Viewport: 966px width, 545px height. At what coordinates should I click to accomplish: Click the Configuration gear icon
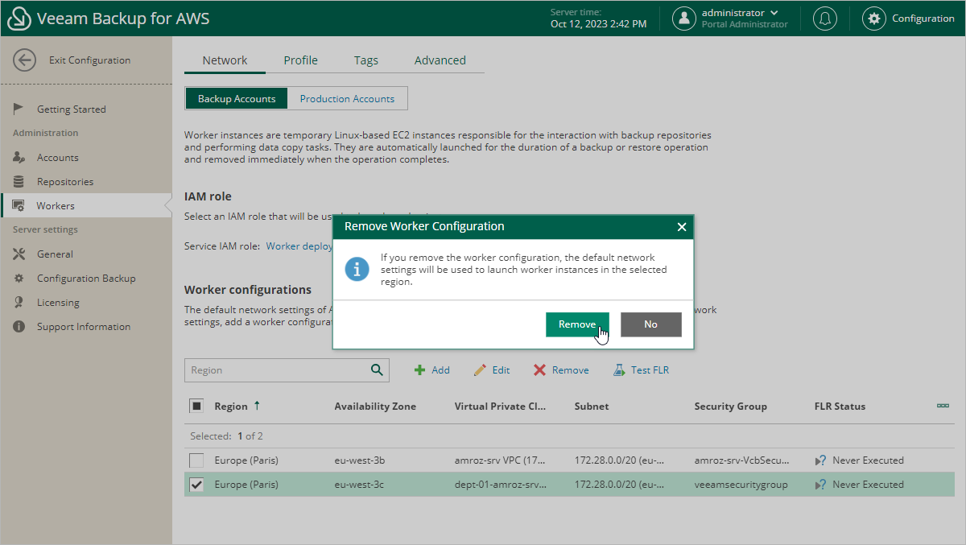[874, 19]
